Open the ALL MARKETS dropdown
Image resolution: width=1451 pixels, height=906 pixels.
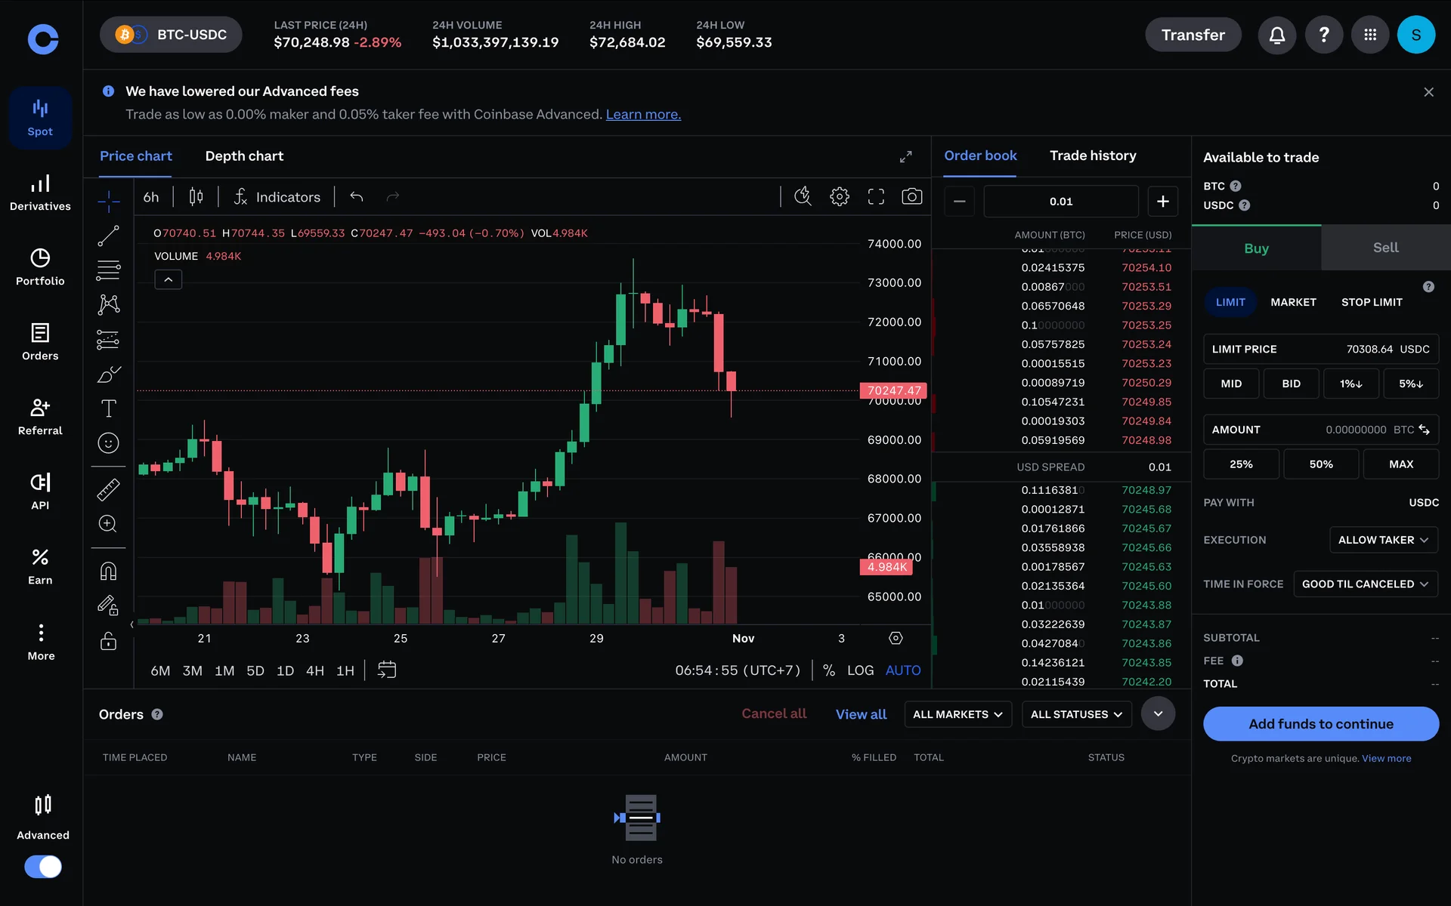click(x=958, y=714)
